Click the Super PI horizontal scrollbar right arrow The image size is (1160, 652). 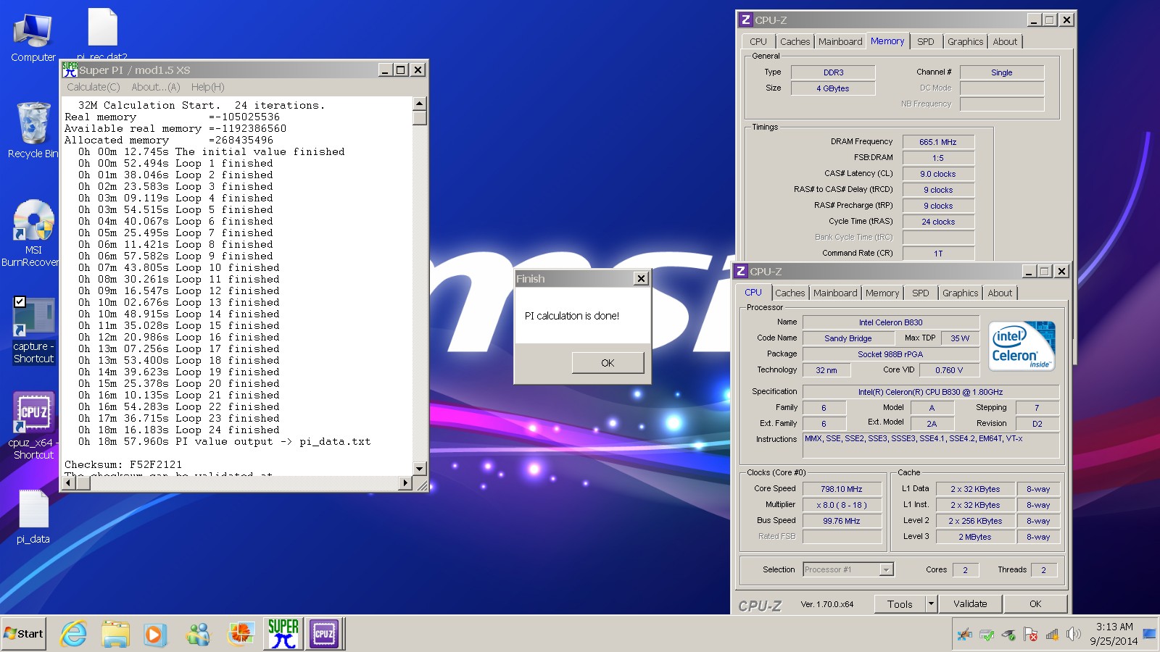(405, 482)
